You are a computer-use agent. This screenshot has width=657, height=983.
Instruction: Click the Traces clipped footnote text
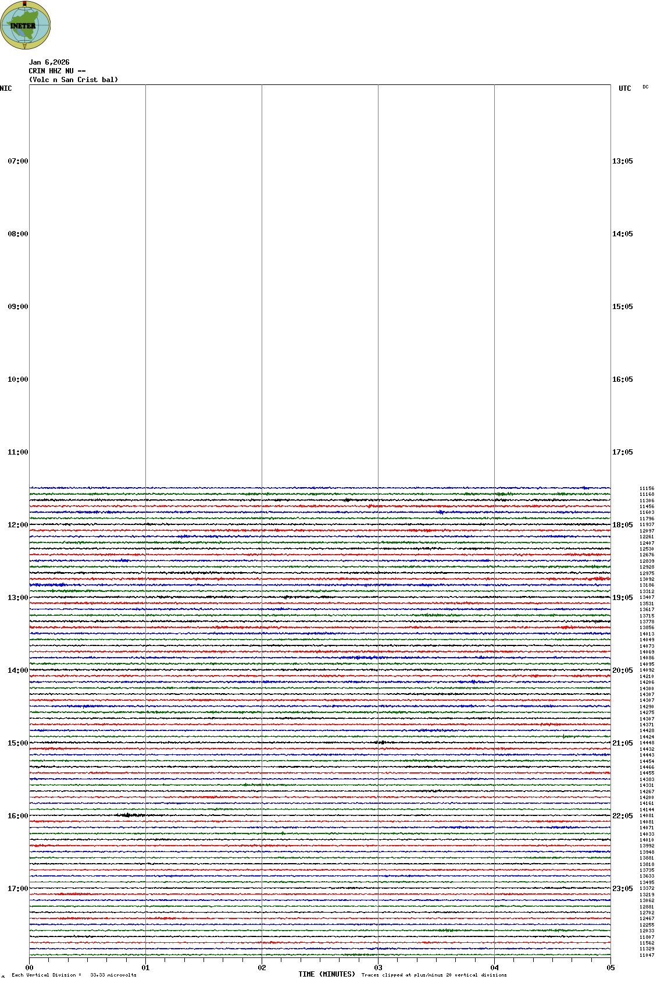pyautogui.click(x=434, y=975)
